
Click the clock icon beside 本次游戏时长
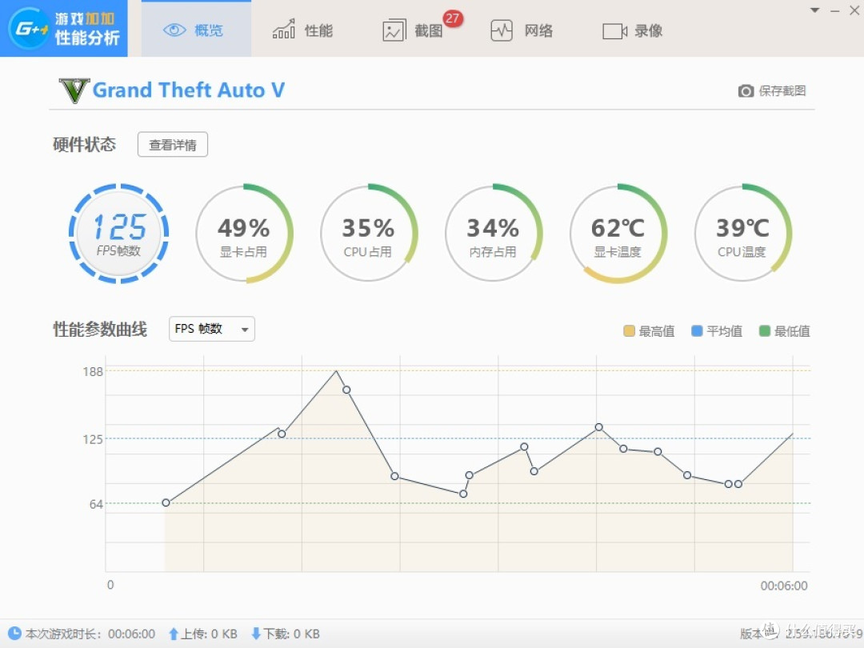(14, 634)
